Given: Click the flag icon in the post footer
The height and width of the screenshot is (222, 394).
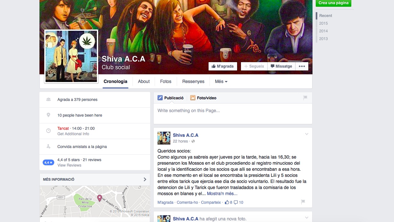Looking at the screenshot, I should point(303,202).
